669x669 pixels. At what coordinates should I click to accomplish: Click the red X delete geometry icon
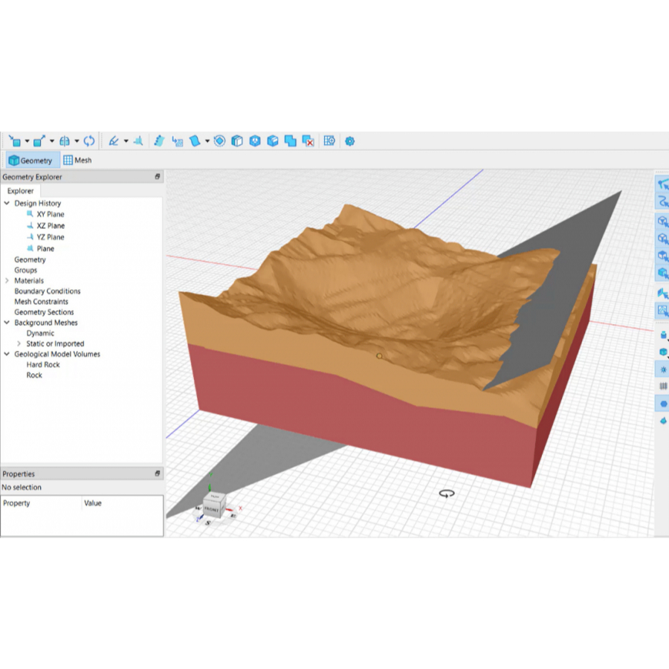tap(308, 140)
